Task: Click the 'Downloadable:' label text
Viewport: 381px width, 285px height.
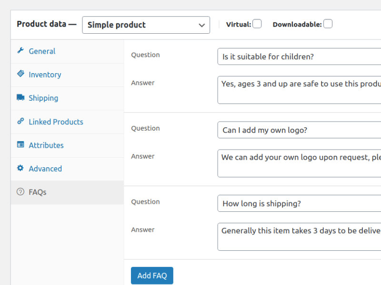Action: (x=297, y=25)
